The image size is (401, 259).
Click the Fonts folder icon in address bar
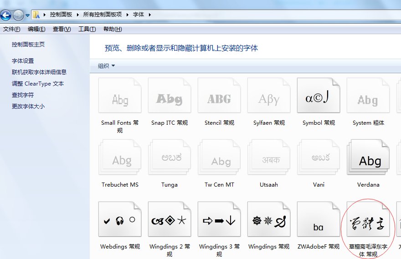point(36,15)
